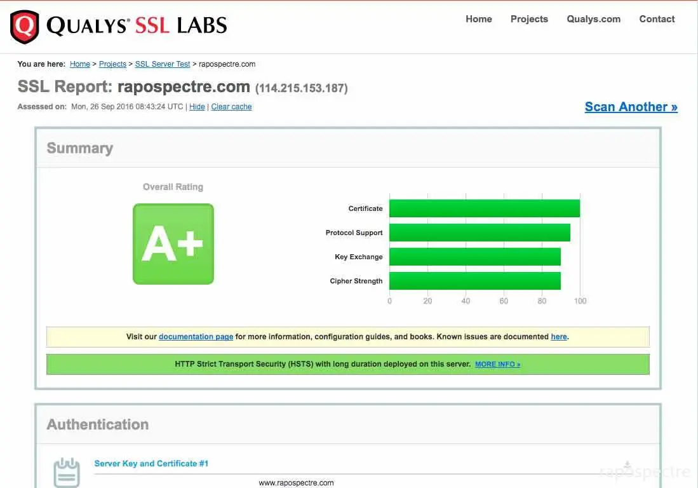Click the Certificate score bar
This screenshot has width=698, height=488.
[x=485, y=208]
